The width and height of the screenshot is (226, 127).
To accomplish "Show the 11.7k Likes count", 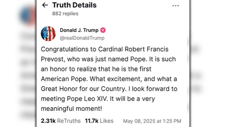I will tap(99, 121).
